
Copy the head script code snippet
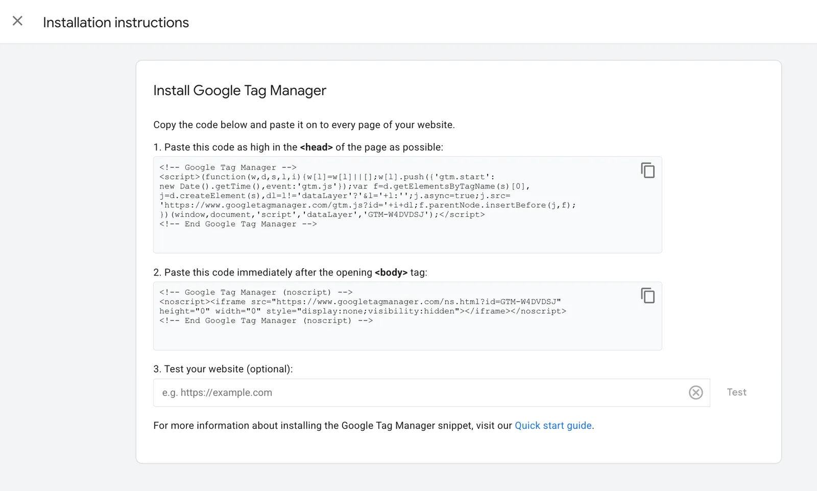point(647,170)
